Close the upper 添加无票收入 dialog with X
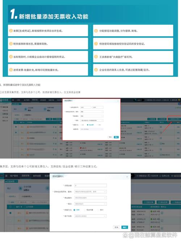Image resolution: width=181 pixels, height=242 pixels. point(118,101)
